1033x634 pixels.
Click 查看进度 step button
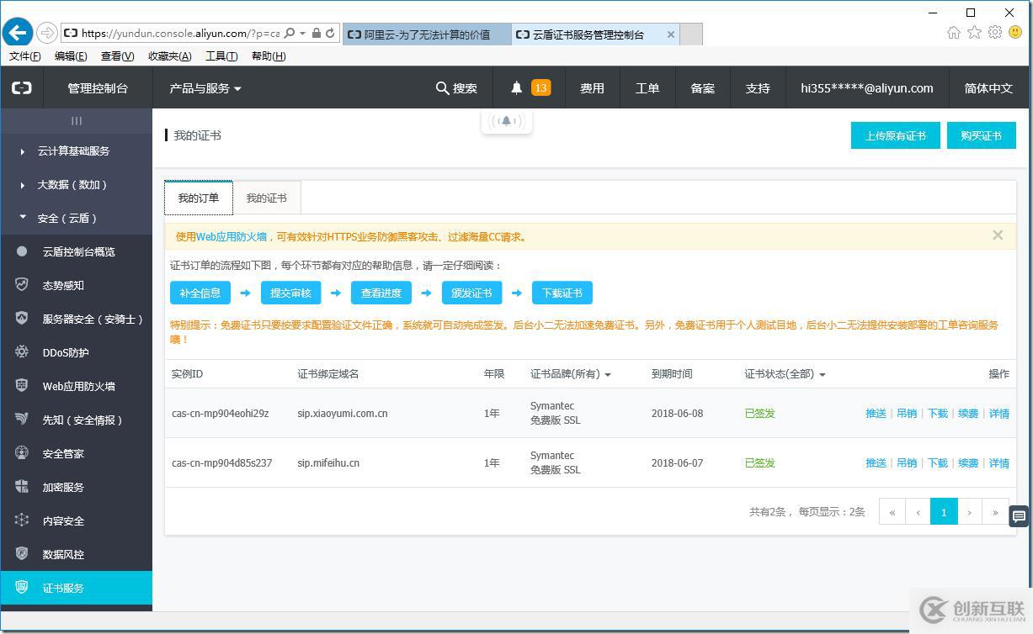click(381, 293)
